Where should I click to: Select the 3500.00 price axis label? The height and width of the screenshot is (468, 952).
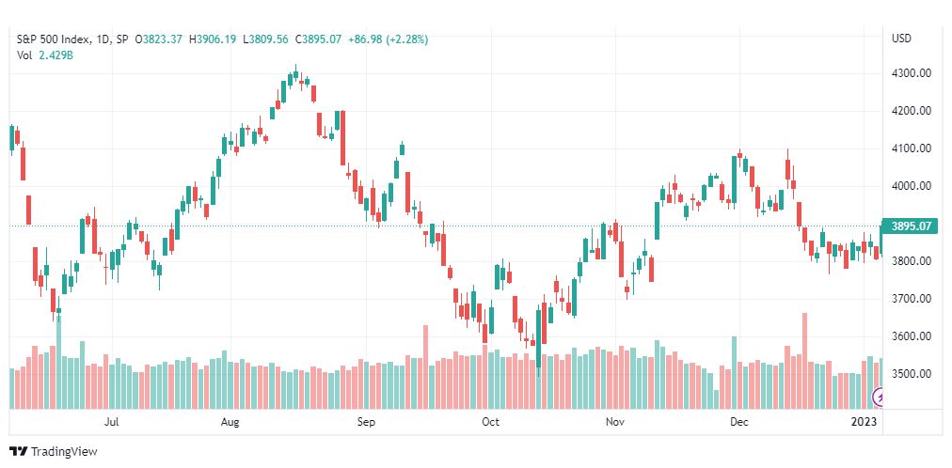912,374
